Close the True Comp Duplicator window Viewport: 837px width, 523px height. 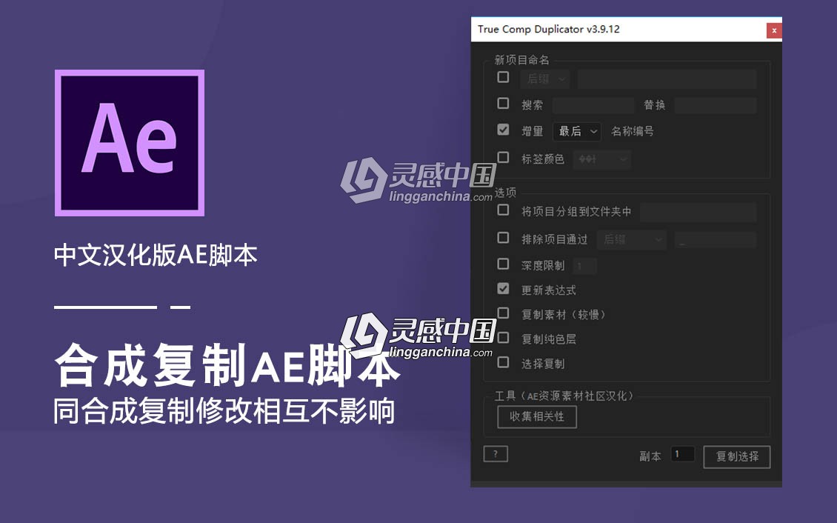pyautogui.click(x=774, y=30)
